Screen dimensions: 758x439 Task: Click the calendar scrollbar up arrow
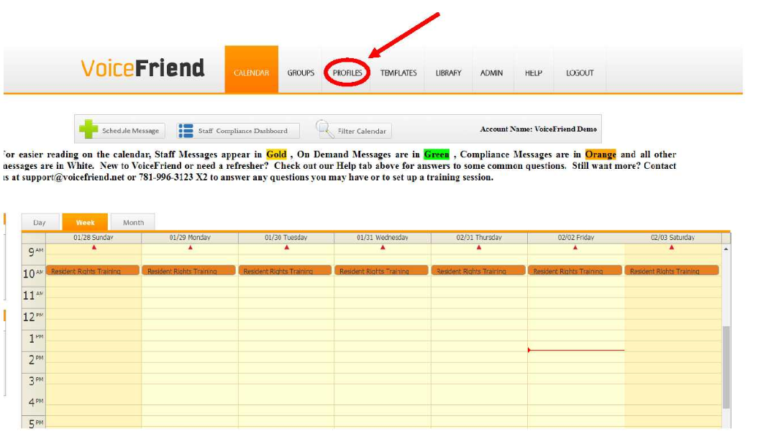726,249
